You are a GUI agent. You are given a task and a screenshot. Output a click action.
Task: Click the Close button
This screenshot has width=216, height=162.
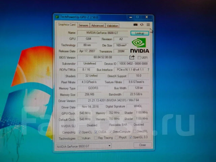[142, 145]
